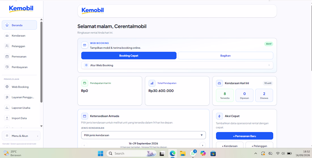Open WhatsApp from the taskbar
The width and height of the screenshot is (312, 158).
[x=193, y=153]
